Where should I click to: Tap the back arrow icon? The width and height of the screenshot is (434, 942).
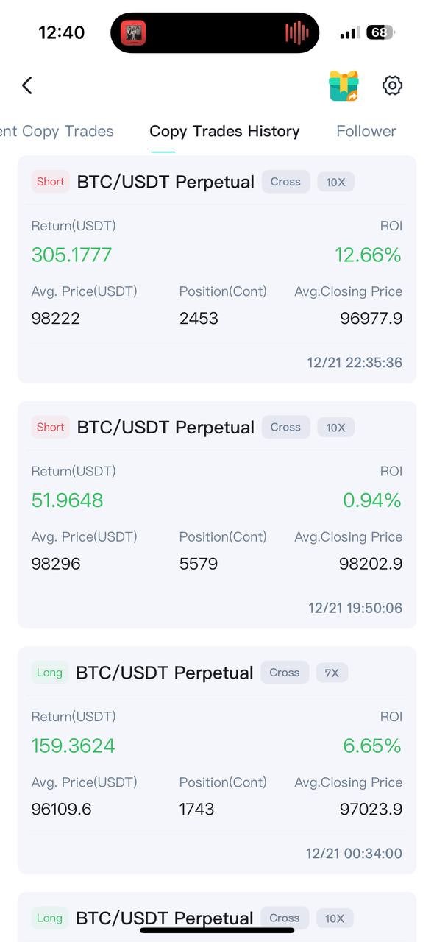click(x=27, y=85)
